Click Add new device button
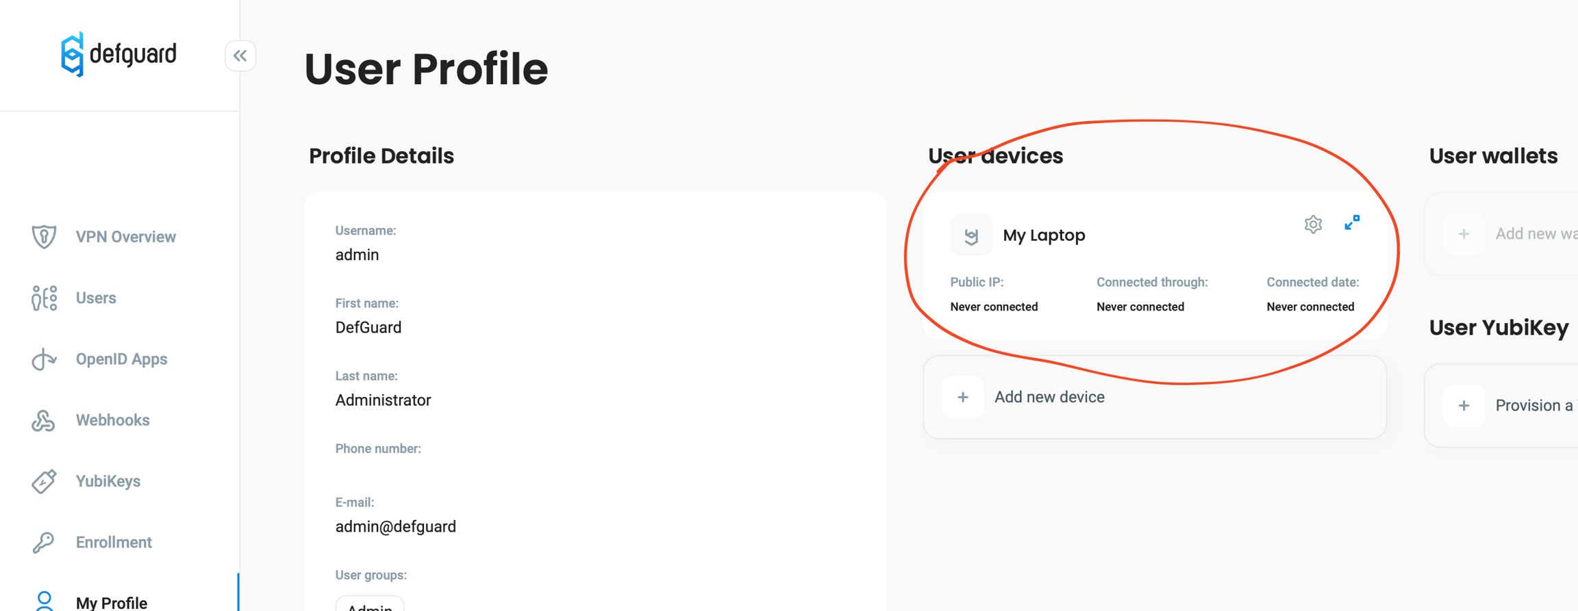Image resolution: width=1578 pixels, height=611 pixels. tap(1049, 398)
